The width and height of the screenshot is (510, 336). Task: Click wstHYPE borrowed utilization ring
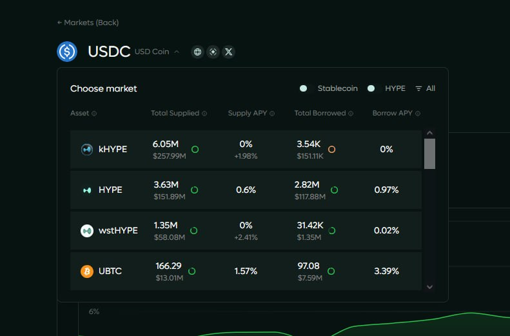tap(332, 231)
